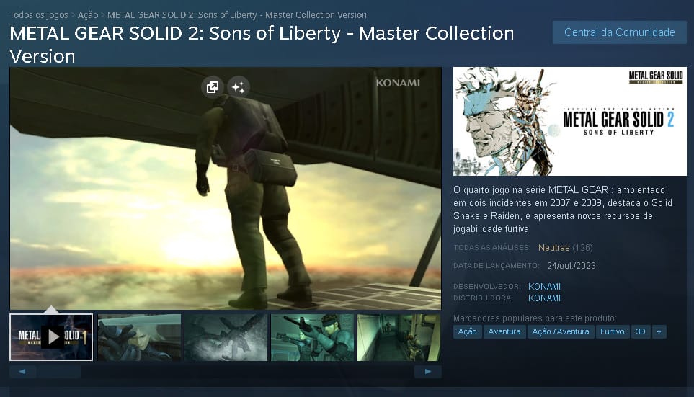
Task: Go to the Todos os jogos breadcrumb
Action: pos(39,14)
